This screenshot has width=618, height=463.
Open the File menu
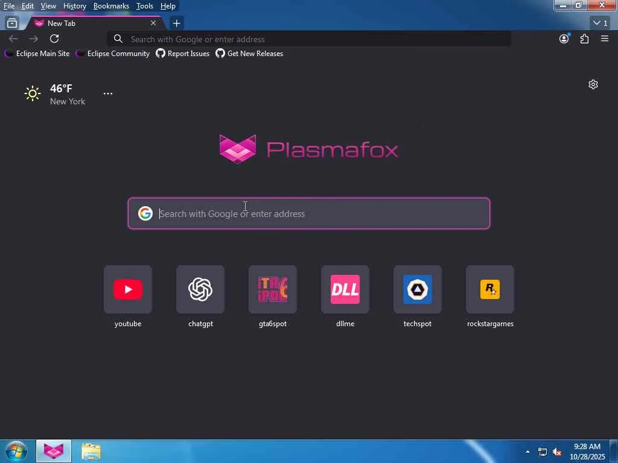coord(9,6)
